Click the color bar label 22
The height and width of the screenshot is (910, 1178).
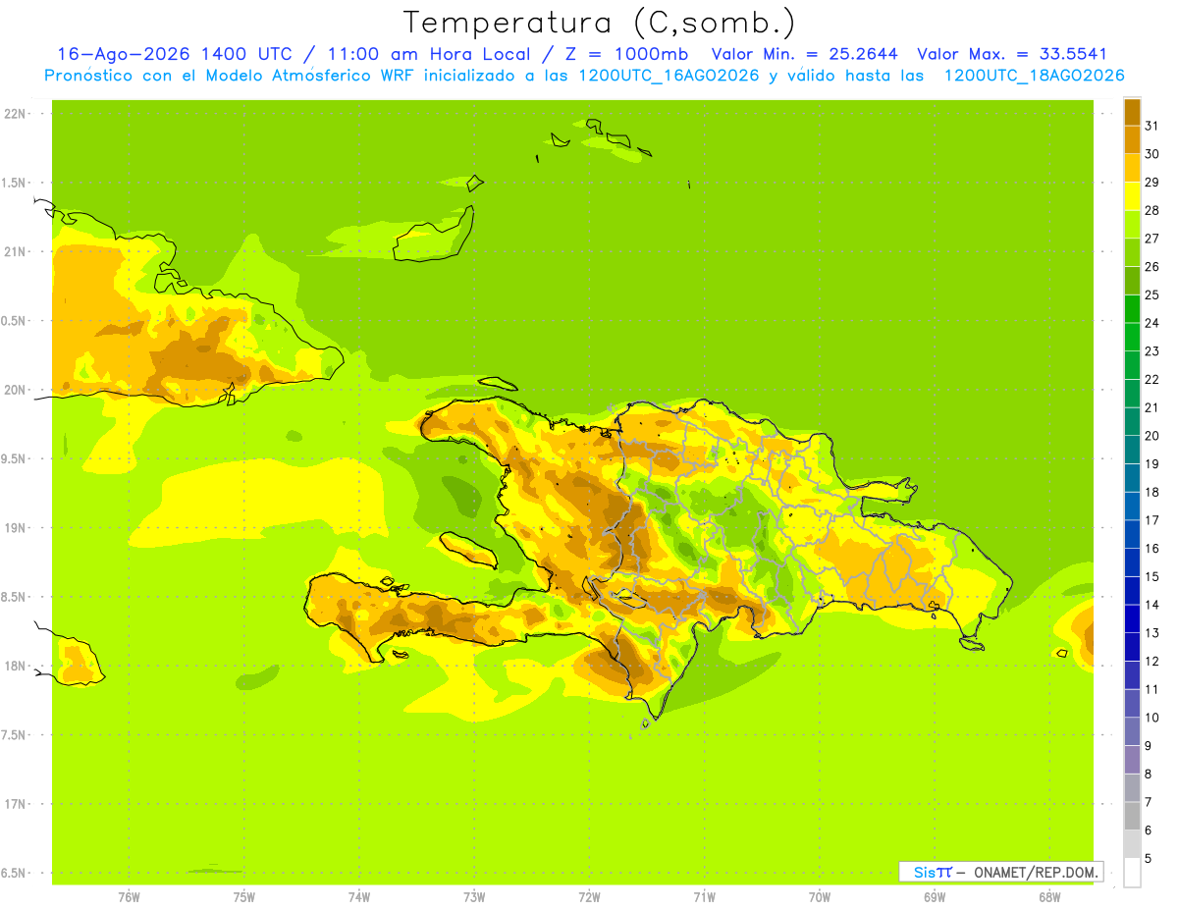pos(1152,379)
